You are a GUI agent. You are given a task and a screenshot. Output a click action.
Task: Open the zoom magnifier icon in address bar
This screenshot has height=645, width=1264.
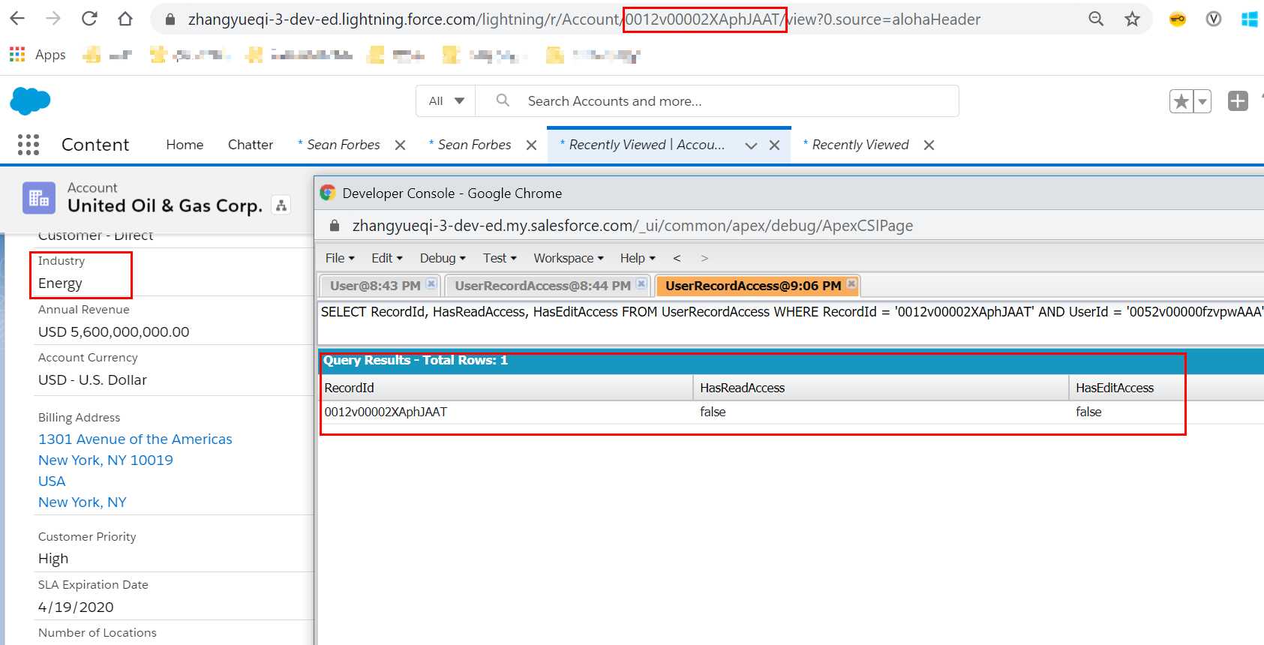point(1096,19)
